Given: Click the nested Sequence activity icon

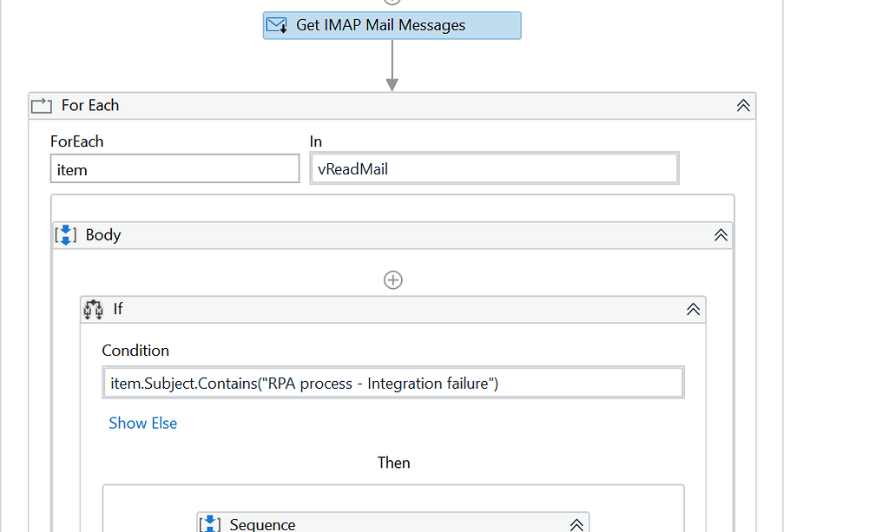Looking at the screenshot, I should [210, 523].
